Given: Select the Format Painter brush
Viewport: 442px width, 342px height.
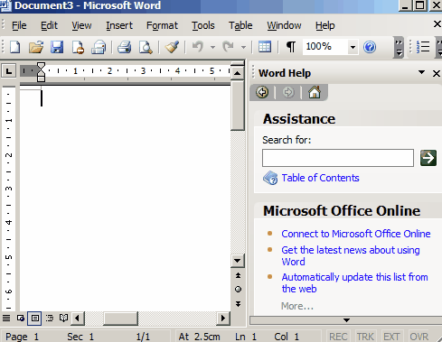Looking at the screenshot, I should 172,47.
